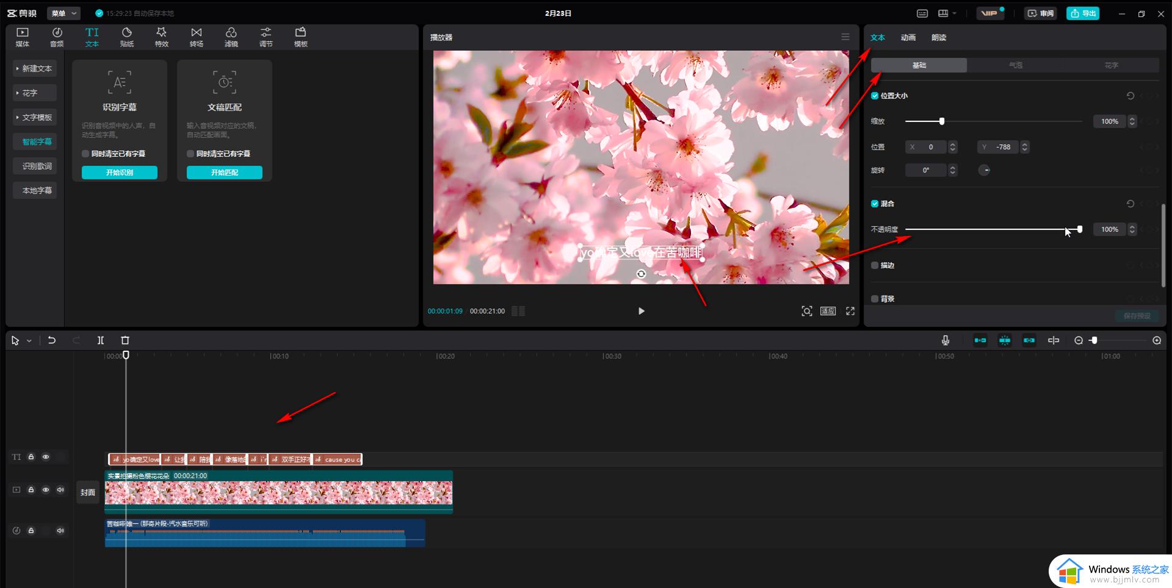Click the 封面 cover button
The width and height of the screenshot is (1172, 588).
point(88,492)
